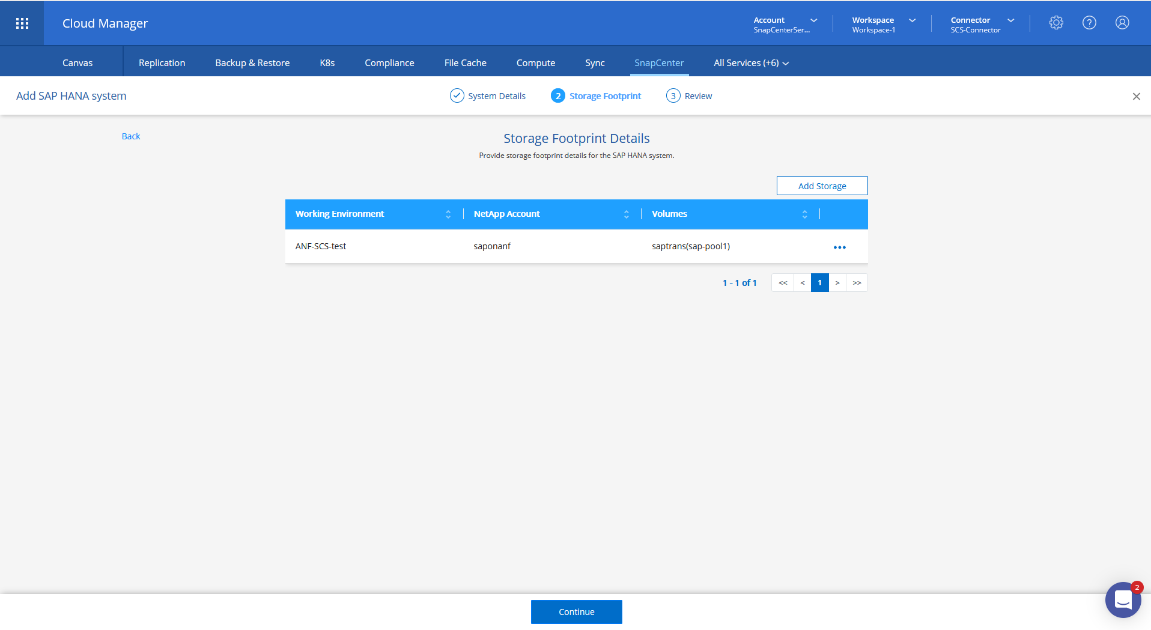Viewport: 1151px width, 630px height.
Task: Open the Compute tab
Action: click(x=536, y=63)
